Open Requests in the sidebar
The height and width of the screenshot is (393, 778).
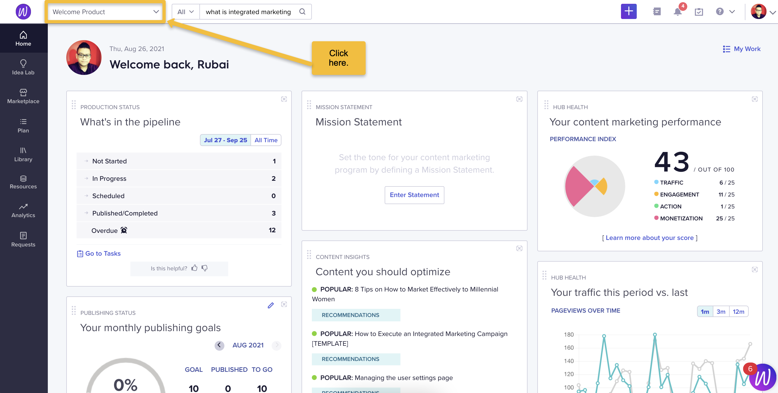click(23, 240)
